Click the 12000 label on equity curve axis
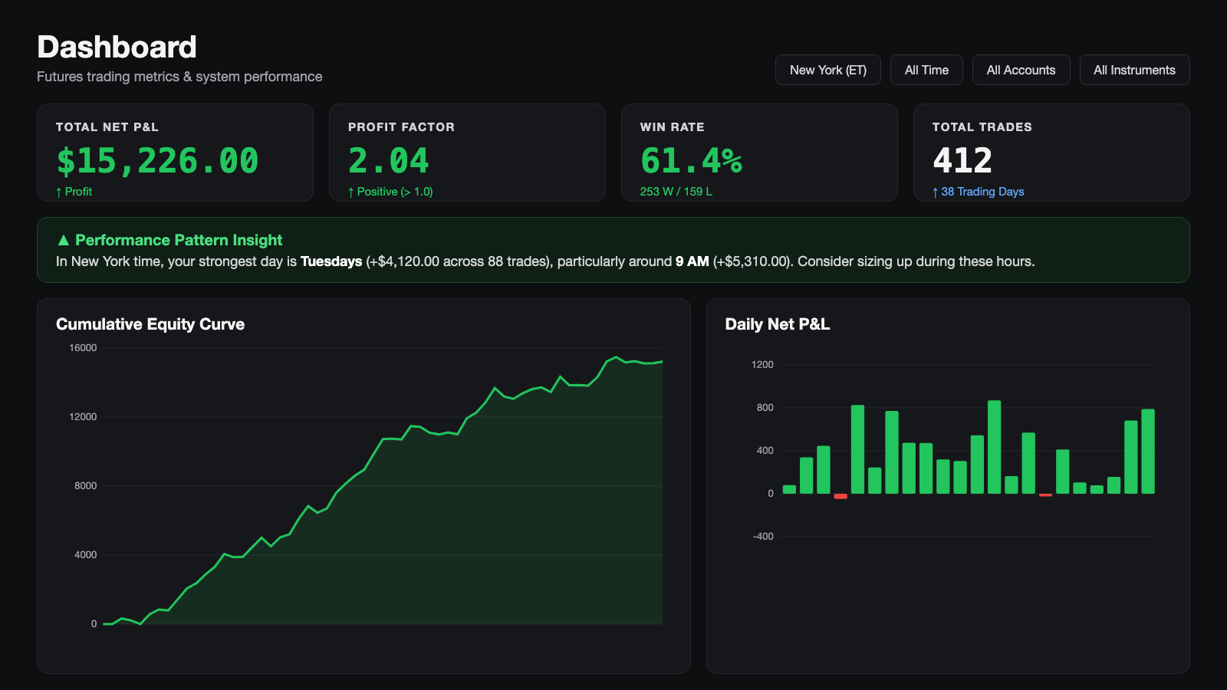The image size is (1227, 690). click(x=83, y=417)
